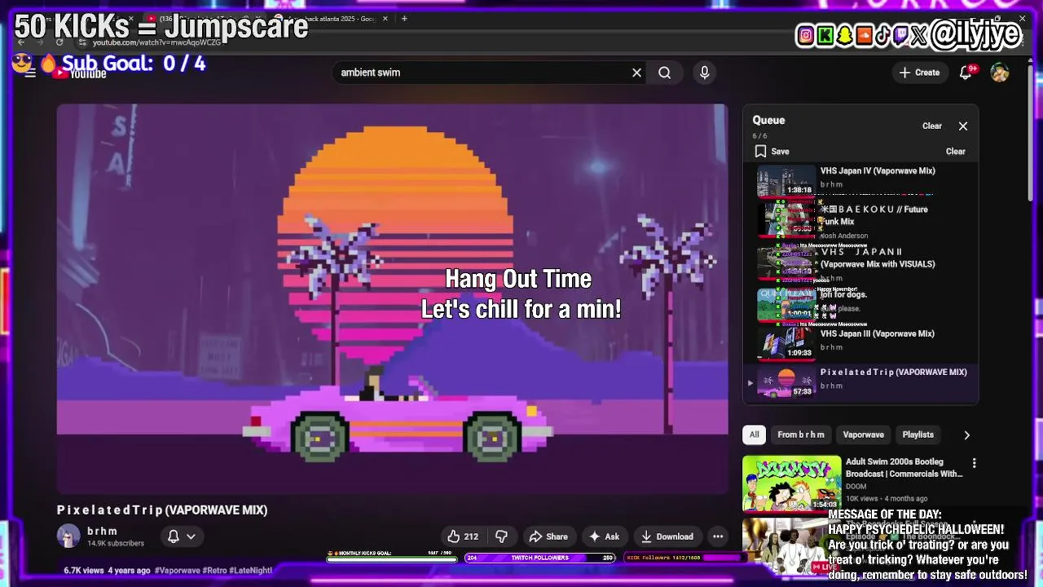The image size is (1043, 587).
Task: Open the YouTube hamburger guide menu
Action: (x=30, y=73)
